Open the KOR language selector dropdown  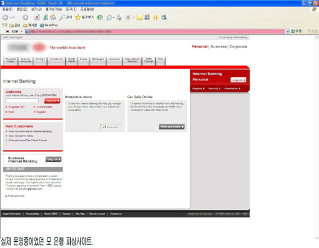pyautogui.click(x=14, y=31)
